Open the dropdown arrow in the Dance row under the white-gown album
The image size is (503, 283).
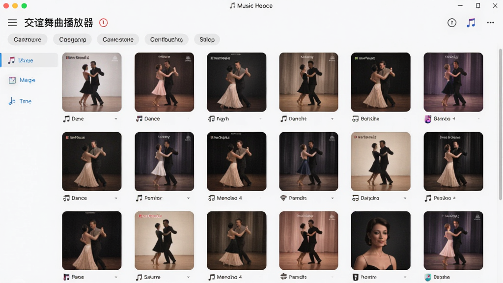(116, 198)
